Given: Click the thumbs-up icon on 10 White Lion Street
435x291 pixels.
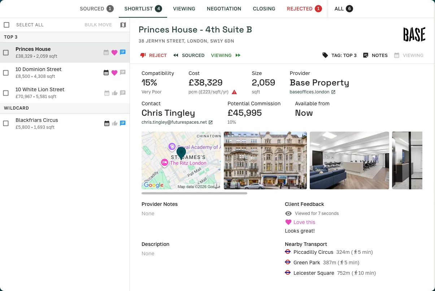Looking at the screenshot, I should (x=115, y=93).
